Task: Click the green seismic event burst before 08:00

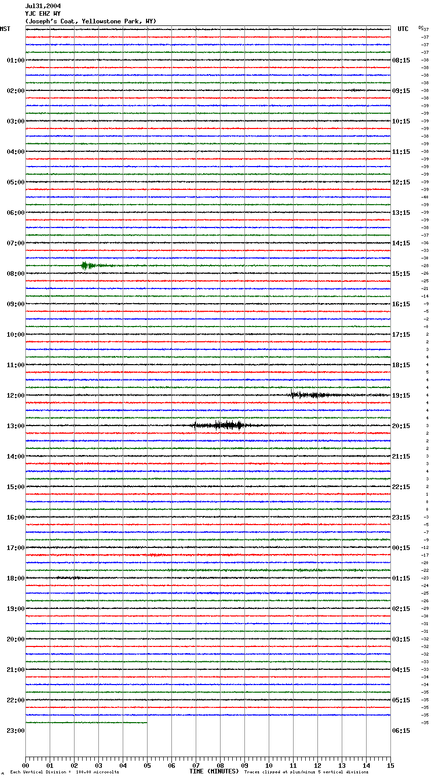Action: coord(89,265)
